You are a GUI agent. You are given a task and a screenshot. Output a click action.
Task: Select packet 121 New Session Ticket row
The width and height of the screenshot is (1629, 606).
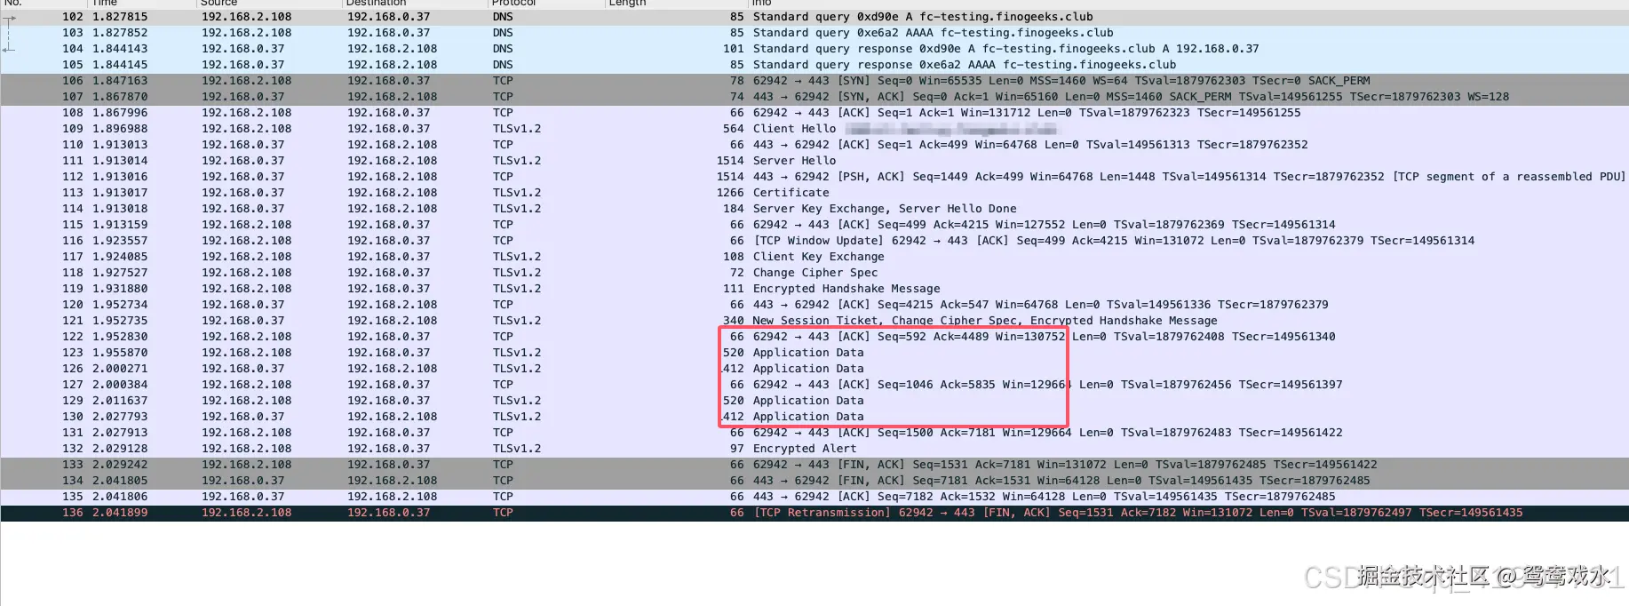814,321
